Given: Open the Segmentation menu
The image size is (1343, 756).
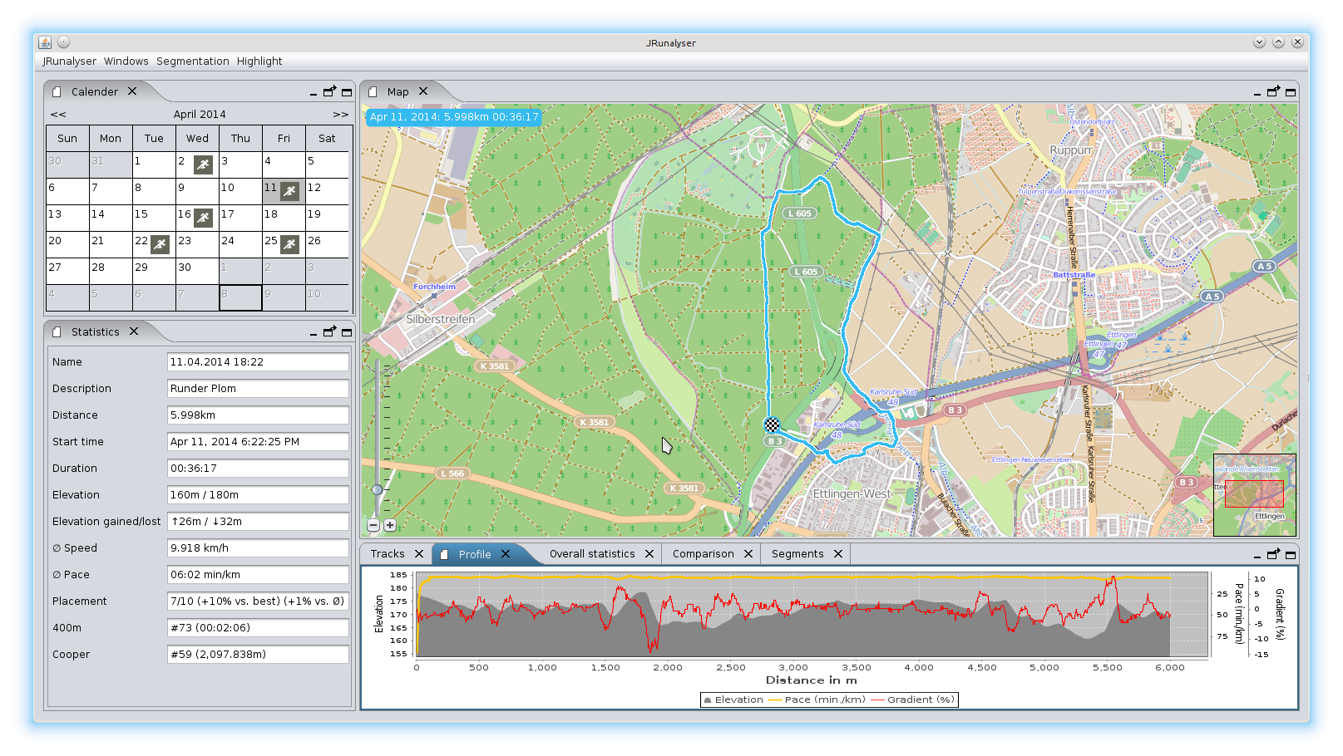Looking at the screenshot, I should point(192,61).
